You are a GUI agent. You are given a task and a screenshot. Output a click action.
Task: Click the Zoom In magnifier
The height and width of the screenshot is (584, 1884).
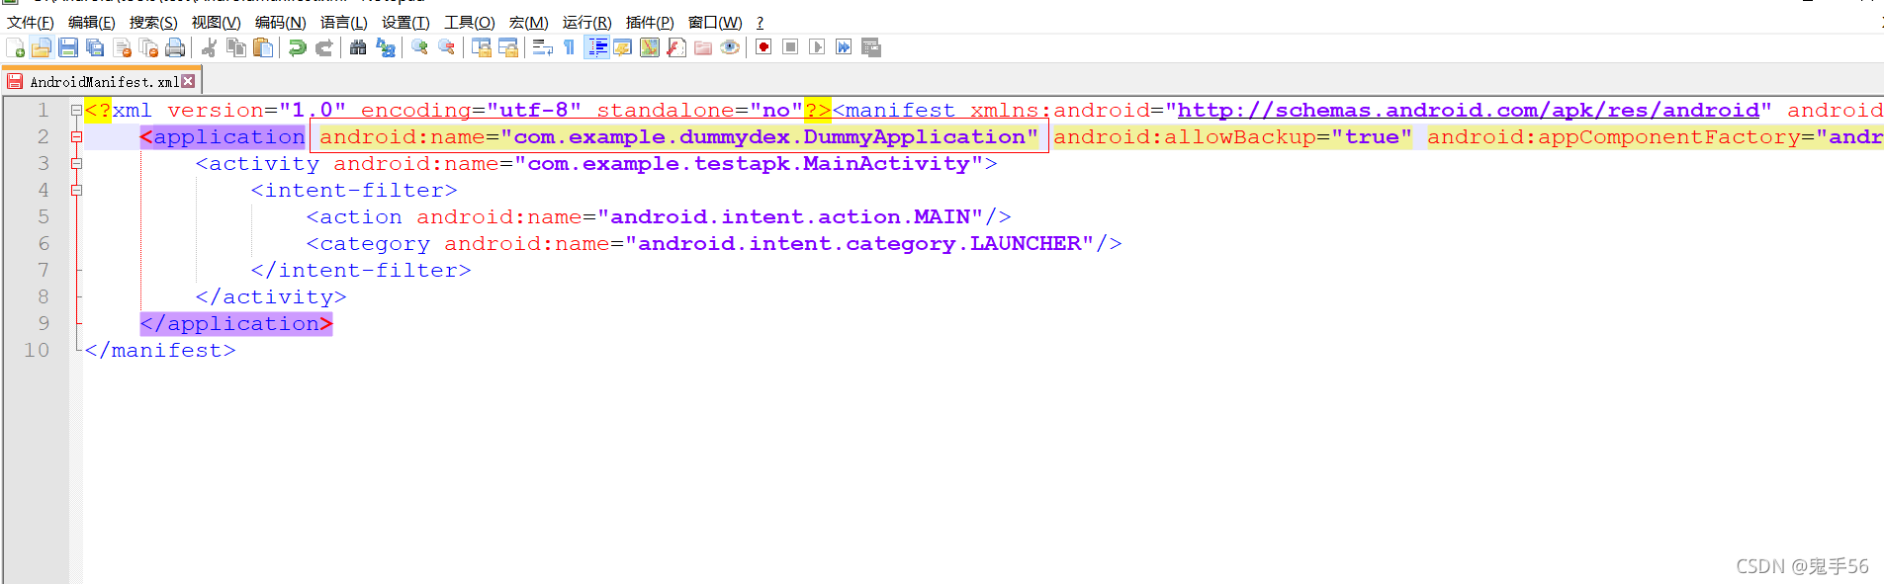click(x=419, y=47)
